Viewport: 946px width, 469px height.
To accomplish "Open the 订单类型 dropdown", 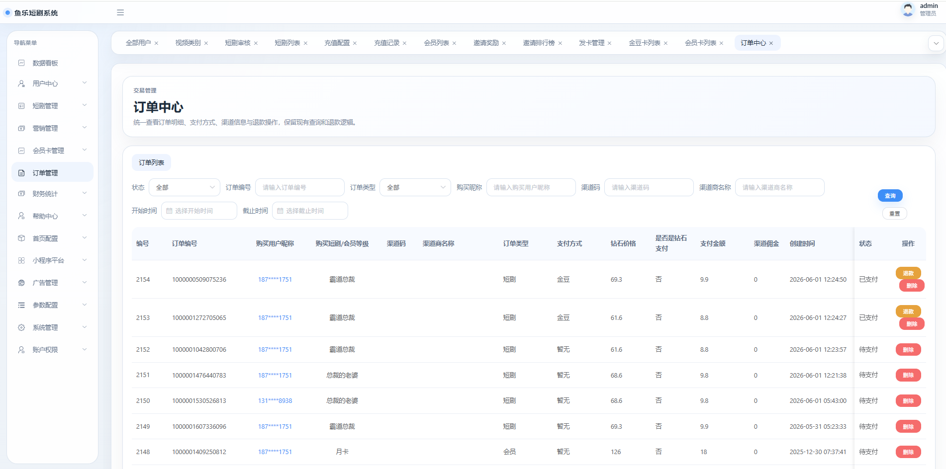I will [x=415, y=187].
